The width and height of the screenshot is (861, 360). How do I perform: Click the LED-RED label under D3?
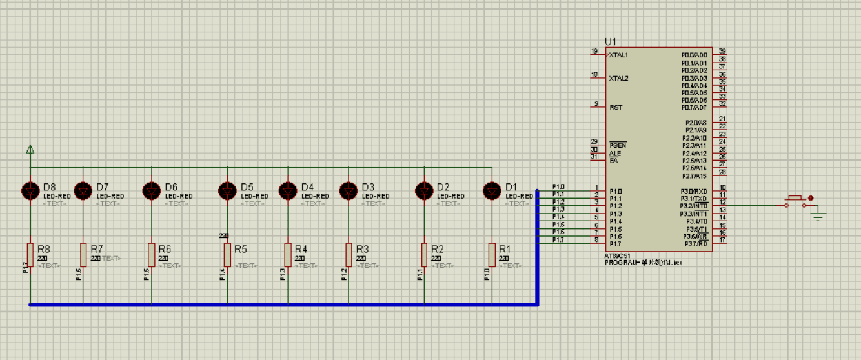click(376, 196)
